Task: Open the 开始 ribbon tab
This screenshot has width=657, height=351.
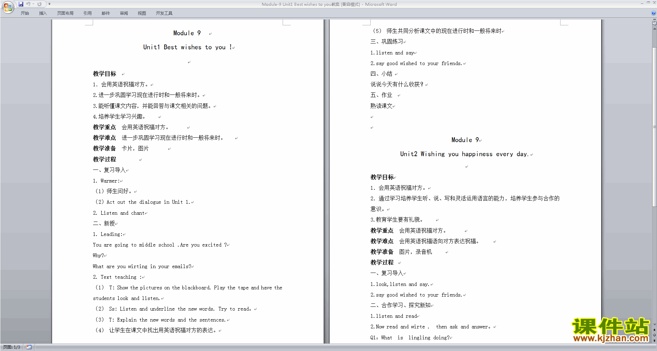Action: pos(25,13)
